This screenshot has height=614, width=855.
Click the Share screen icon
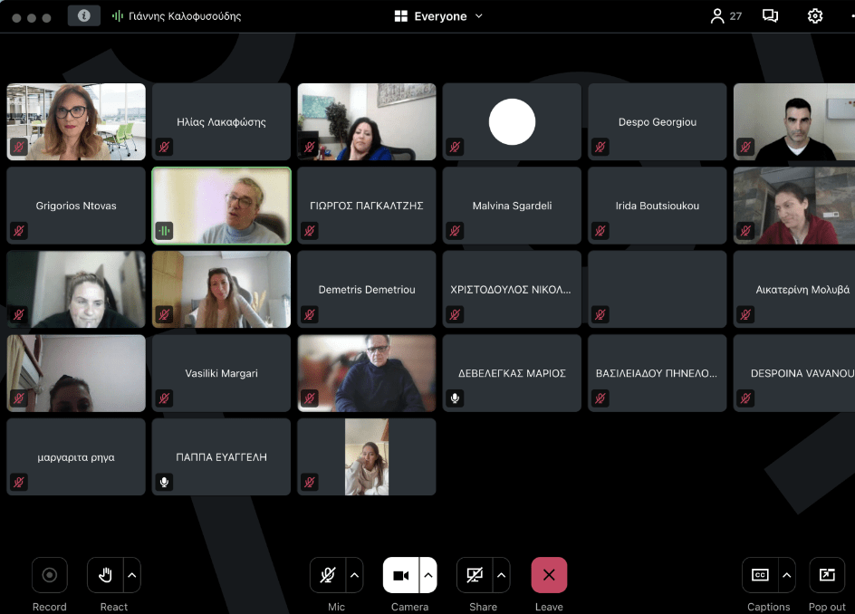475,575
